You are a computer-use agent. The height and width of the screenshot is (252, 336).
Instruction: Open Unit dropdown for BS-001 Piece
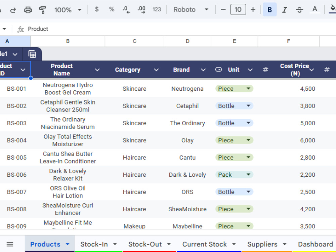(248, 88)
